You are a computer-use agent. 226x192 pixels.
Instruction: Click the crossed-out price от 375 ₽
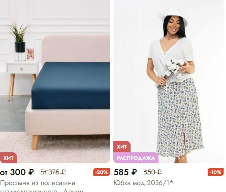click(53, 172)
